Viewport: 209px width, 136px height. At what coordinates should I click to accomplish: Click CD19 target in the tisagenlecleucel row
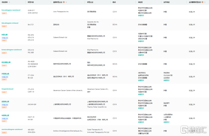[115, 90]
